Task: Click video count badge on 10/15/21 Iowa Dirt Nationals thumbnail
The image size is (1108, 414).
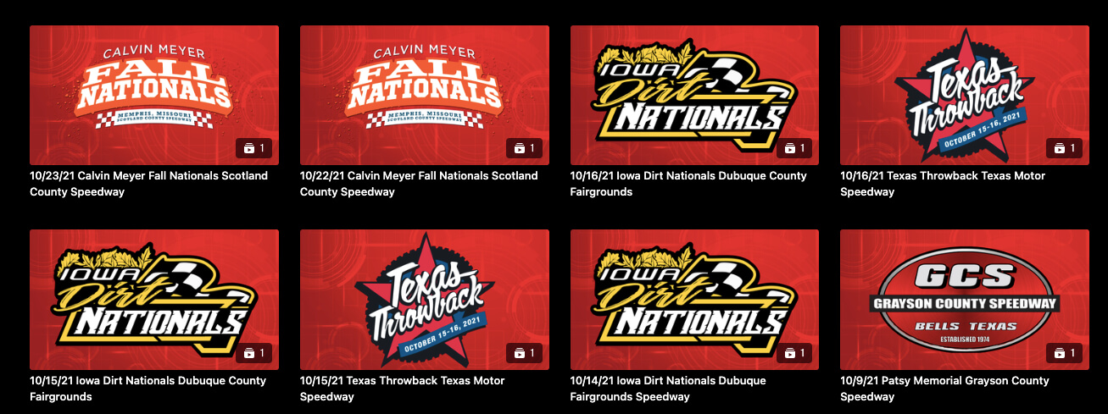Action: [x=253, y=353]
